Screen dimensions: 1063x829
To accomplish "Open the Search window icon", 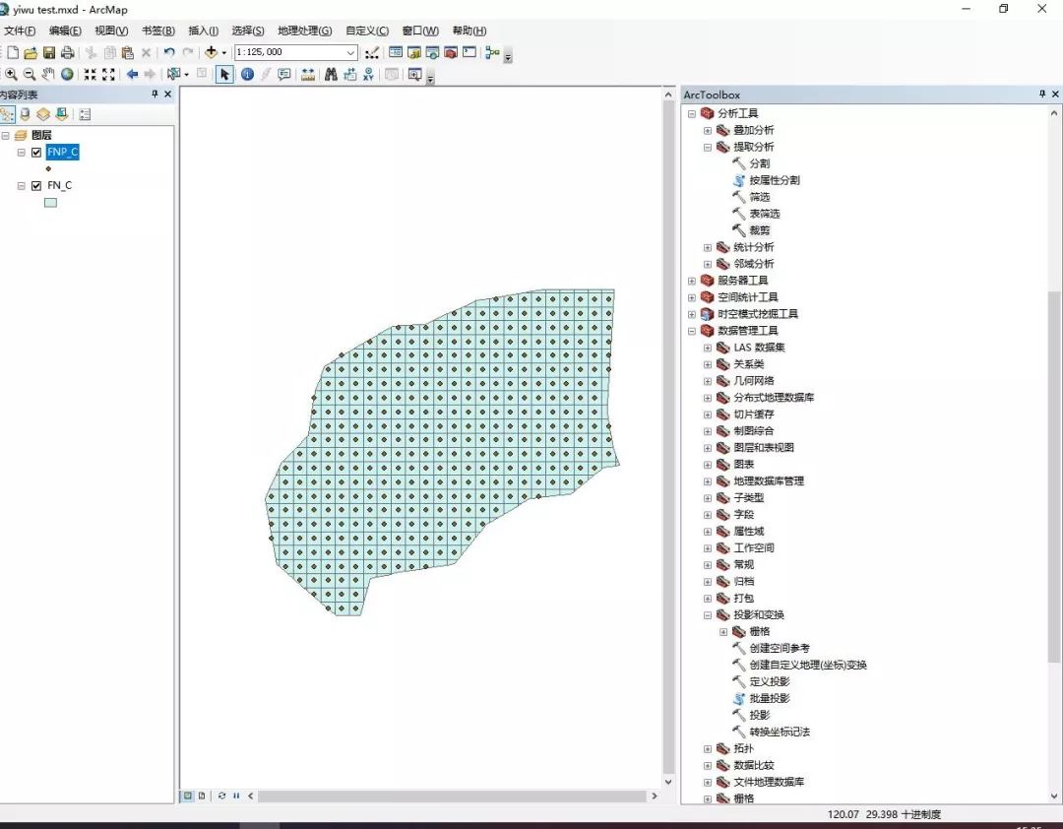I will coord(432,52).
